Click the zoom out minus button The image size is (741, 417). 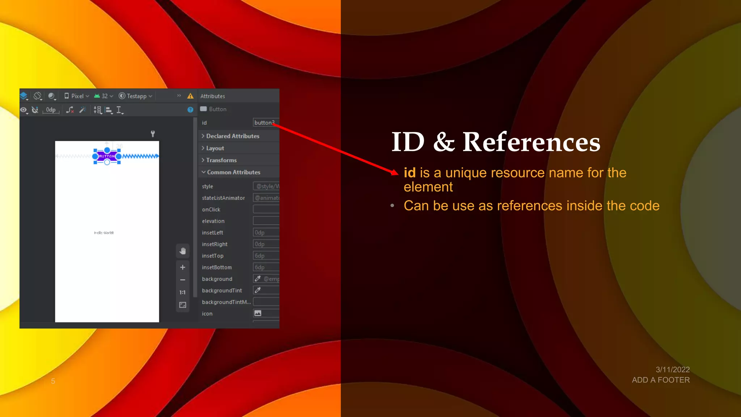tap(183, 280)
